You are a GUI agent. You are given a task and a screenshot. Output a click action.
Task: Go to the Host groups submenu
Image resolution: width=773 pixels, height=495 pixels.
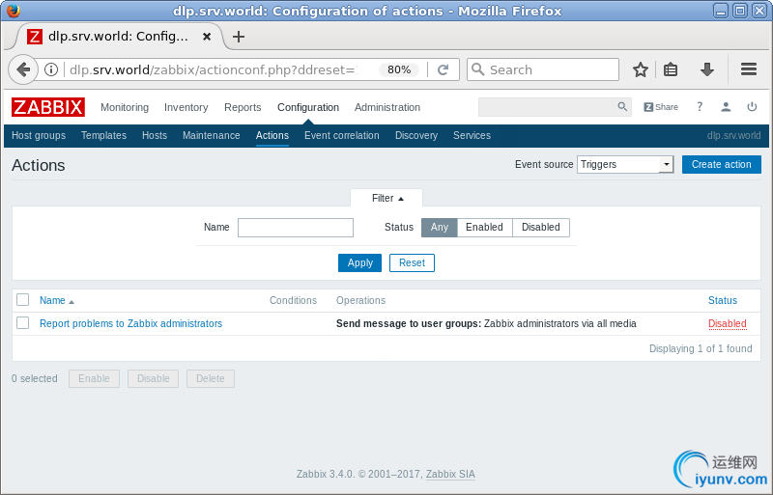[x=39, y=135]
